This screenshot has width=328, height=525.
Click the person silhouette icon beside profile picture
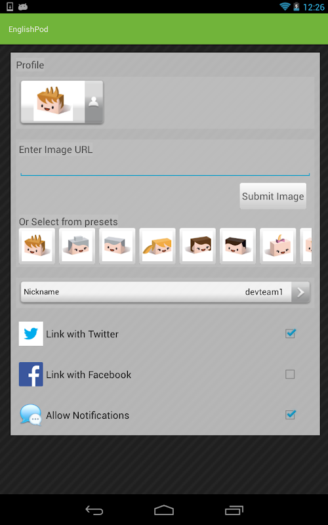pyautogui.click(x=94, y=102)
